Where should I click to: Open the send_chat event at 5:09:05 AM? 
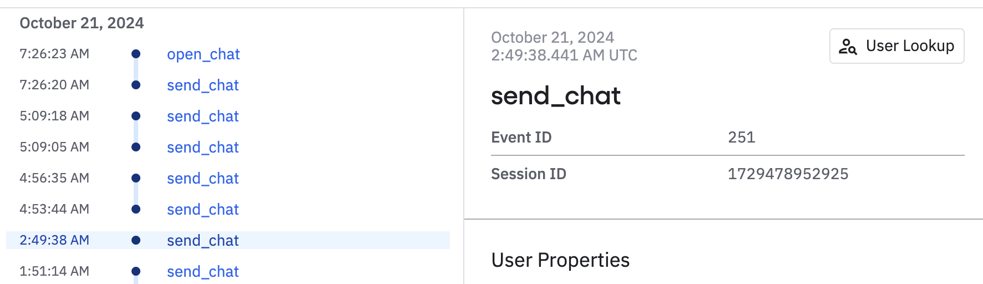tap(202, 148)
